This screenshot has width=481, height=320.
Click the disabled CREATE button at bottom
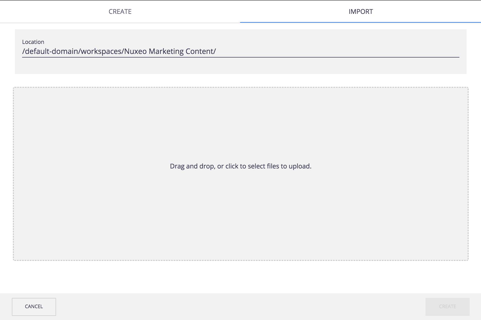[x=447, y=307]
